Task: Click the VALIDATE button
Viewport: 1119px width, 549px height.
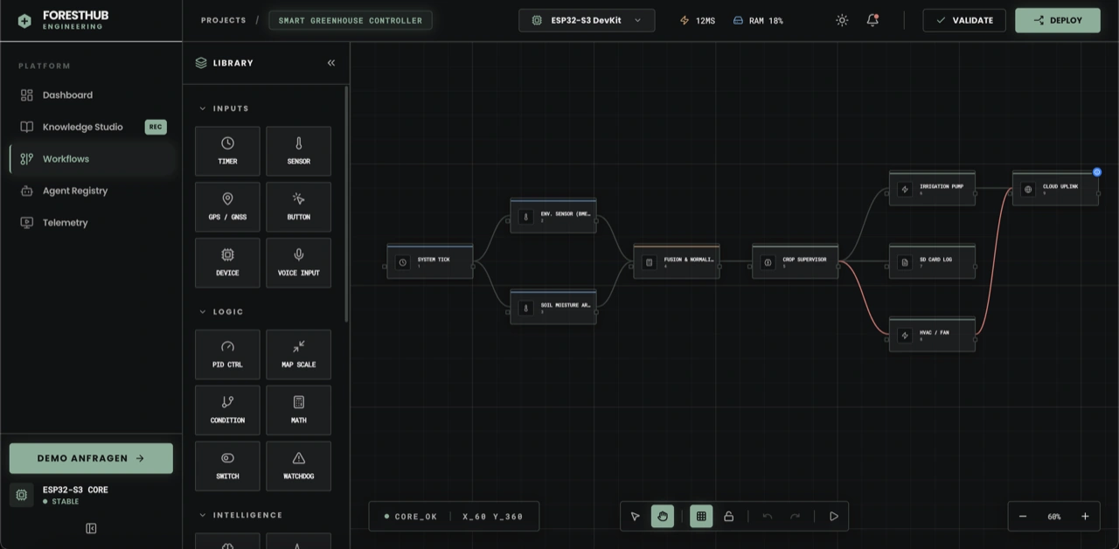Action: click(964, 19)
